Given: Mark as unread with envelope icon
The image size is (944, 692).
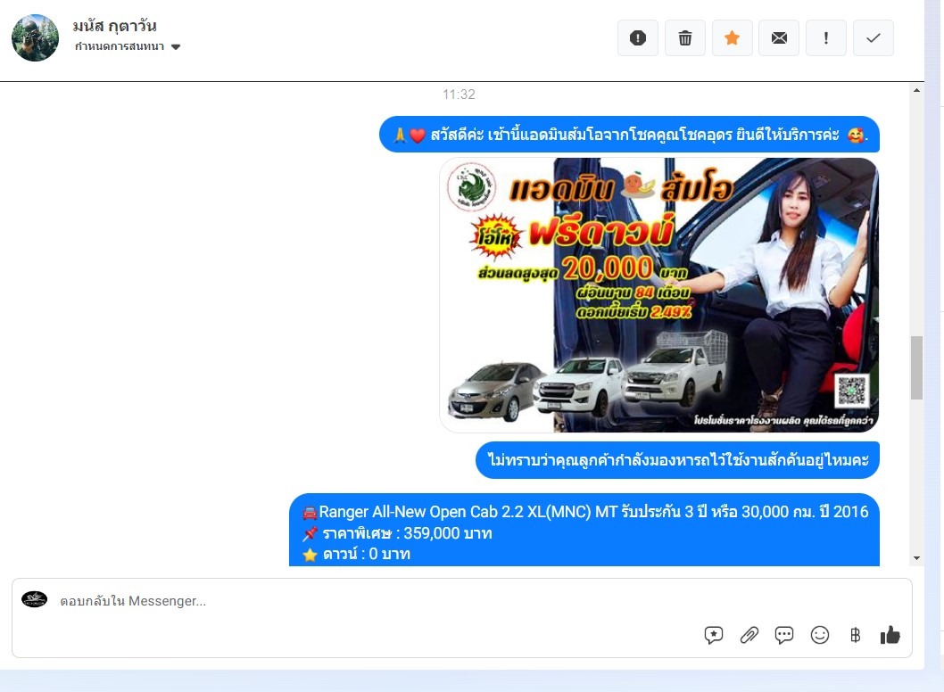Looking at the screenshot, I should click(x=779, y=38).
